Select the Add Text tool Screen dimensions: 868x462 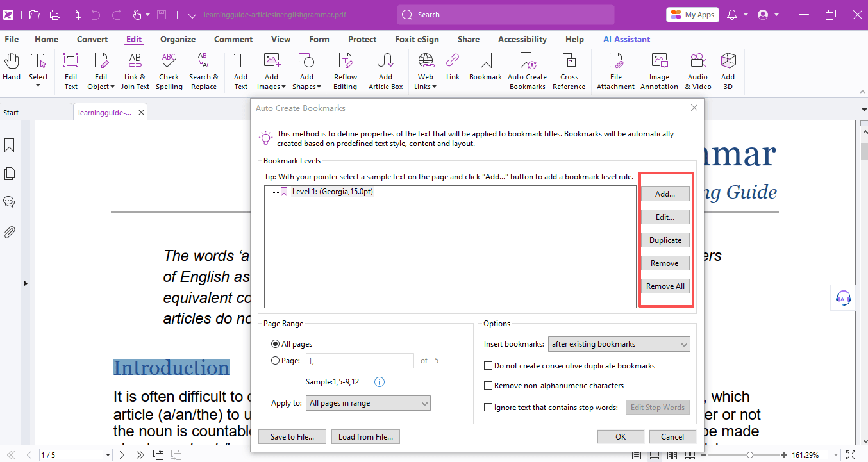pos(240,71)
